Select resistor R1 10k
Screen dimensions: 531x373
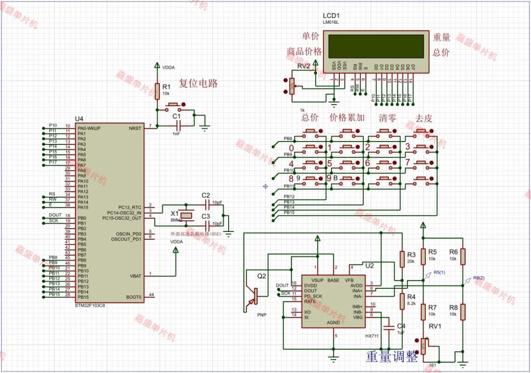[157, 91]
